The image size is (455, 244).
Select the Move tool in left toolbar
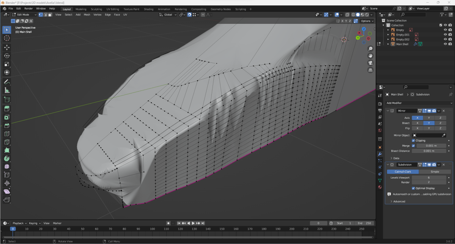pos(7,47)
